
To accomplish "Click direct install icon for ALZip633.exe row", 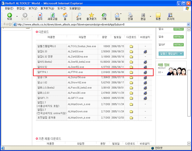I will point(145,52).
